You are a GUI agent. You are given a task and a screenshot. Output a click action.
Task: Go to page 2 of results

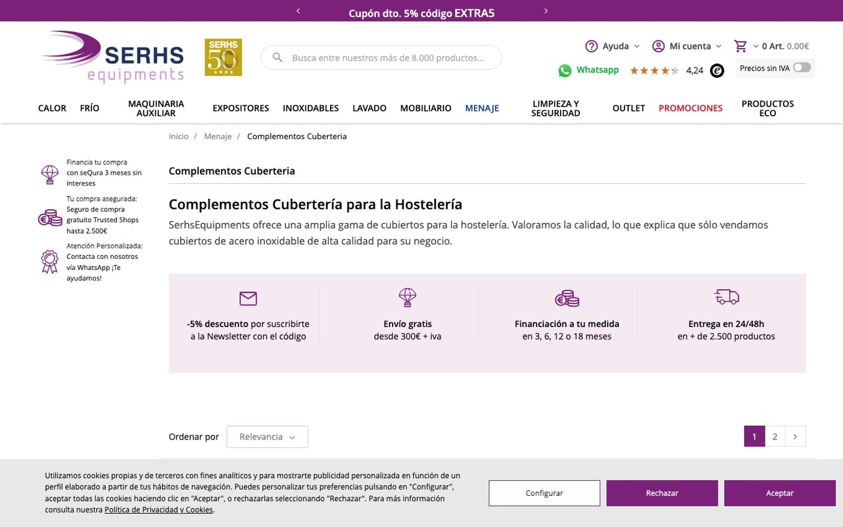click(775, 437)
